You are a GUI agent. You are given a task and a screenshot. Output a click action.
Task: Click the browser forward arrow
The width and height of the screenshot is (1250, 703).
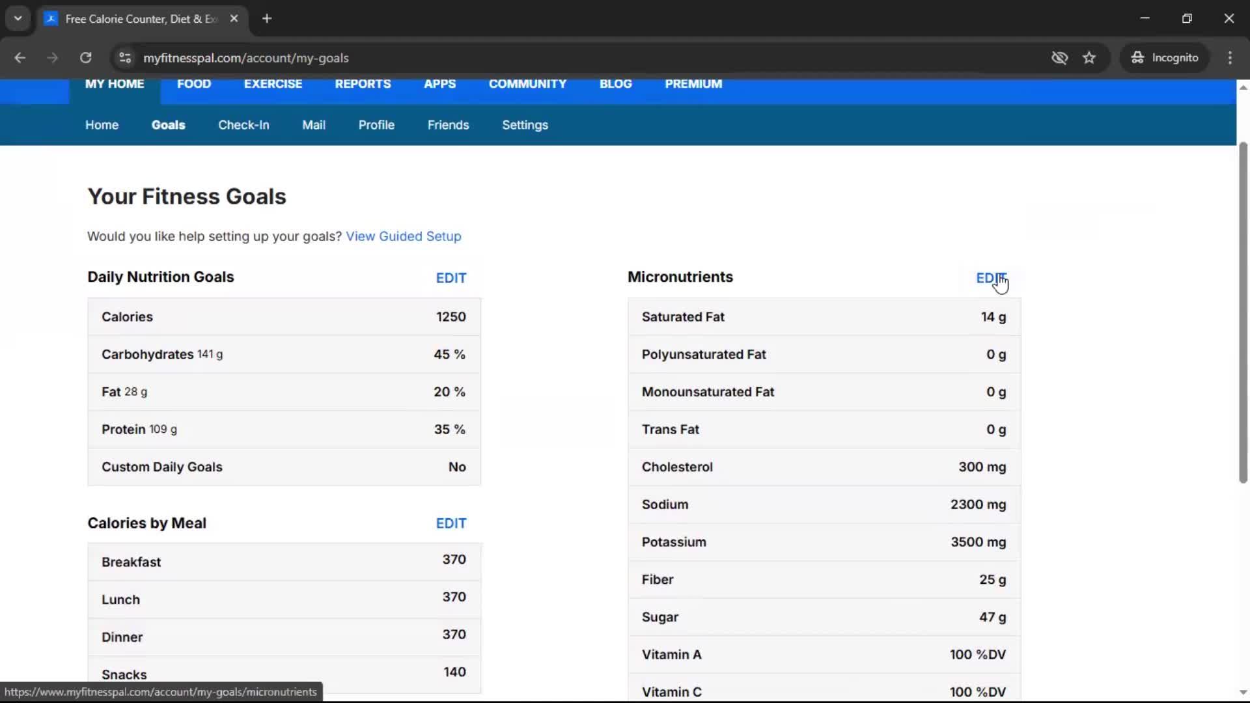click(x=52, y=58)
